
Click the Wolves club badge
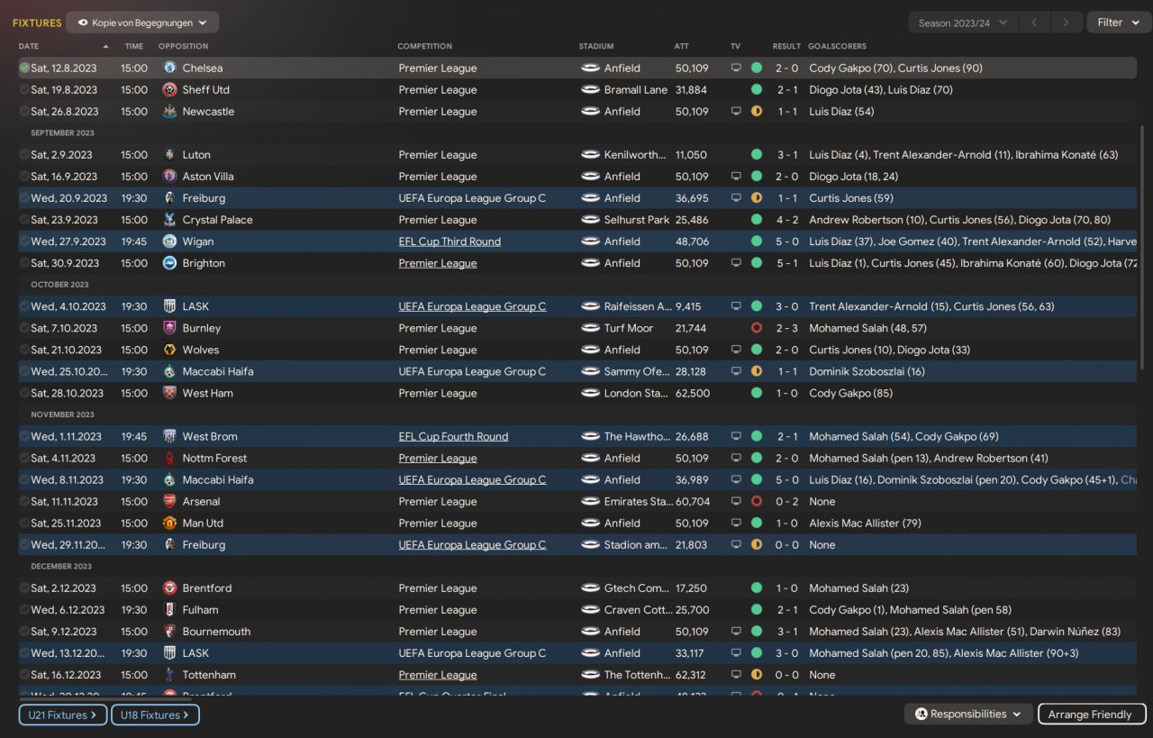[x=169, y=350]
